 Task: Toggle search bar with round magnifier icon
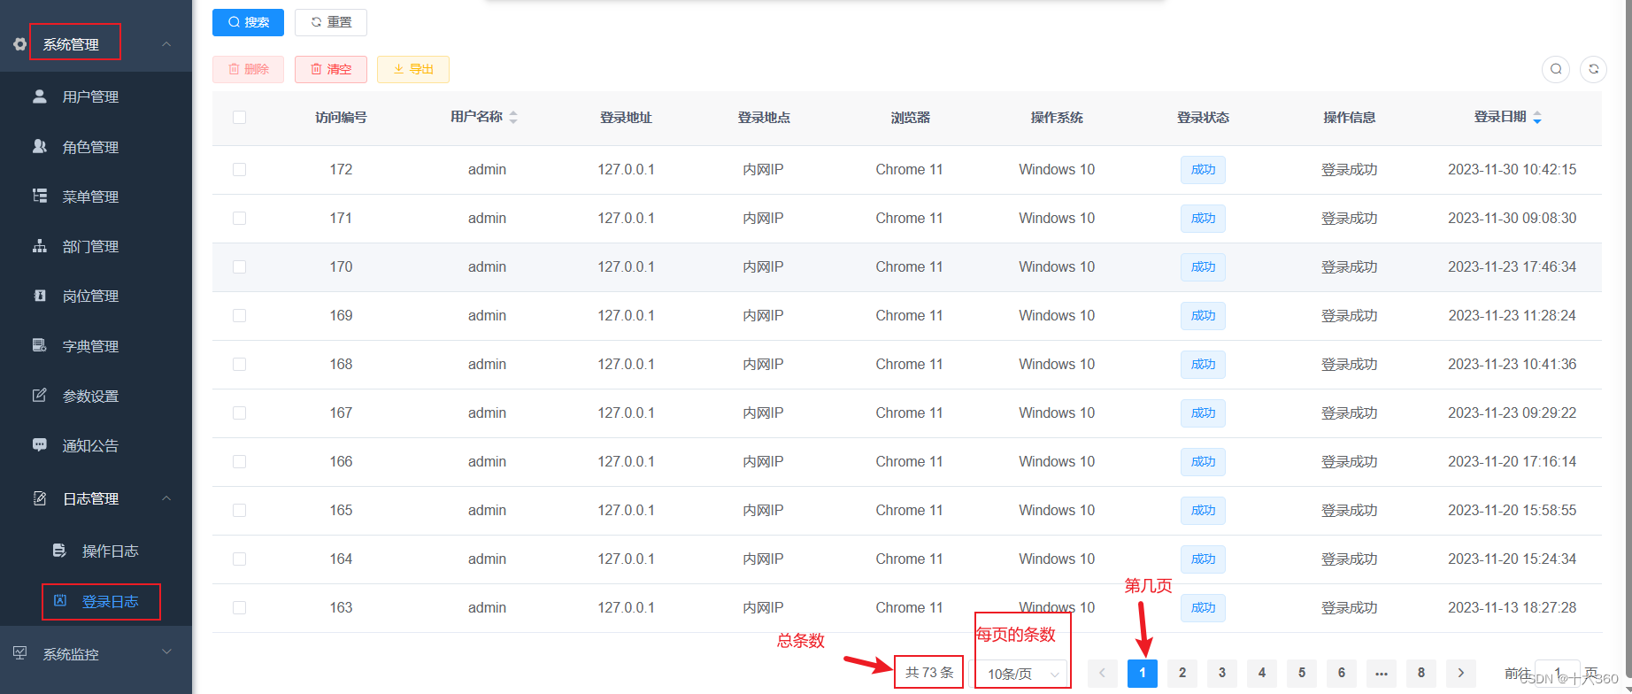1556,69
